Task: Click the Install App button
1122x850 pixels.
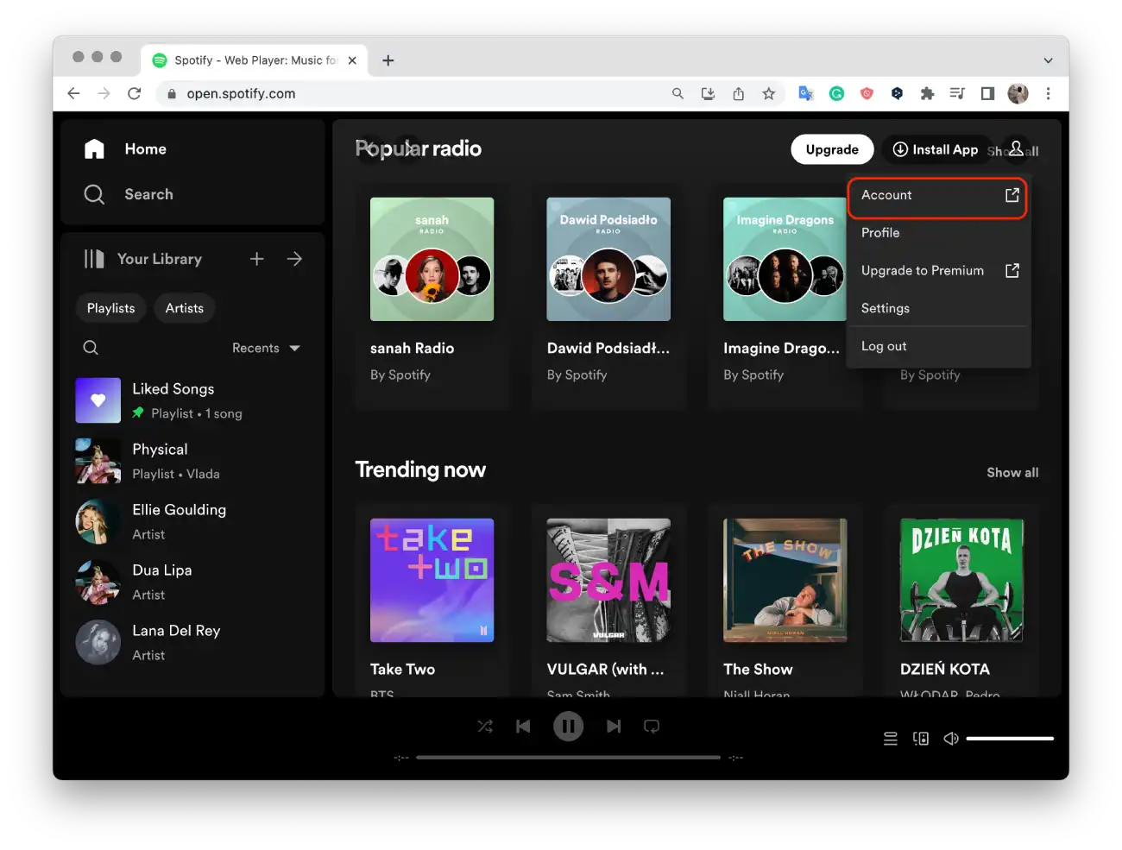Action: click(936, 149)
